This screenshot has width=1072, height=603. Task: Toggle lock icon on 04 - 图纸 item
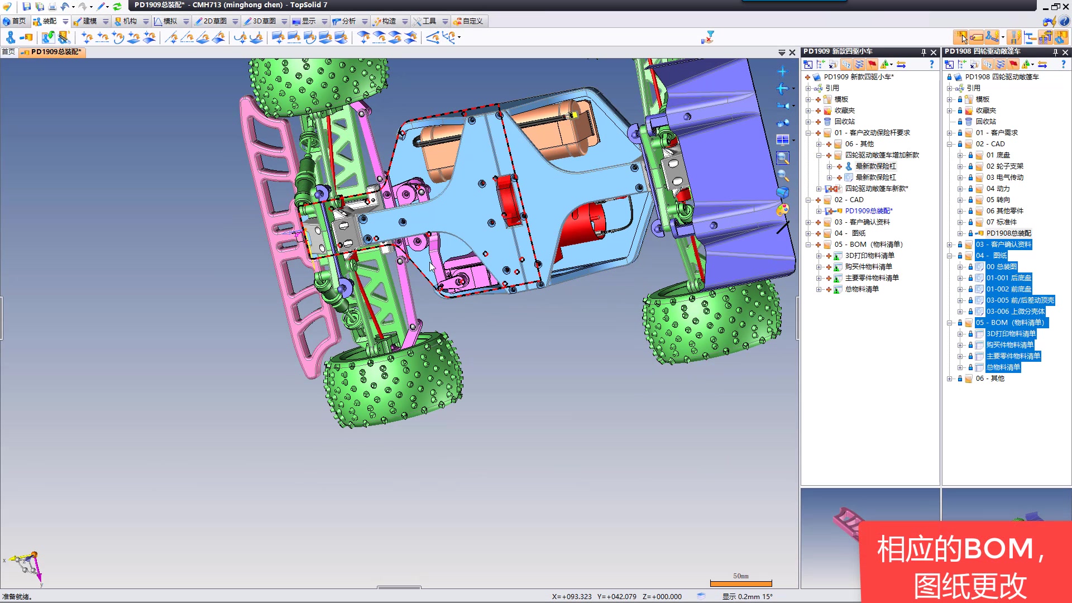(x=959, y=255)
